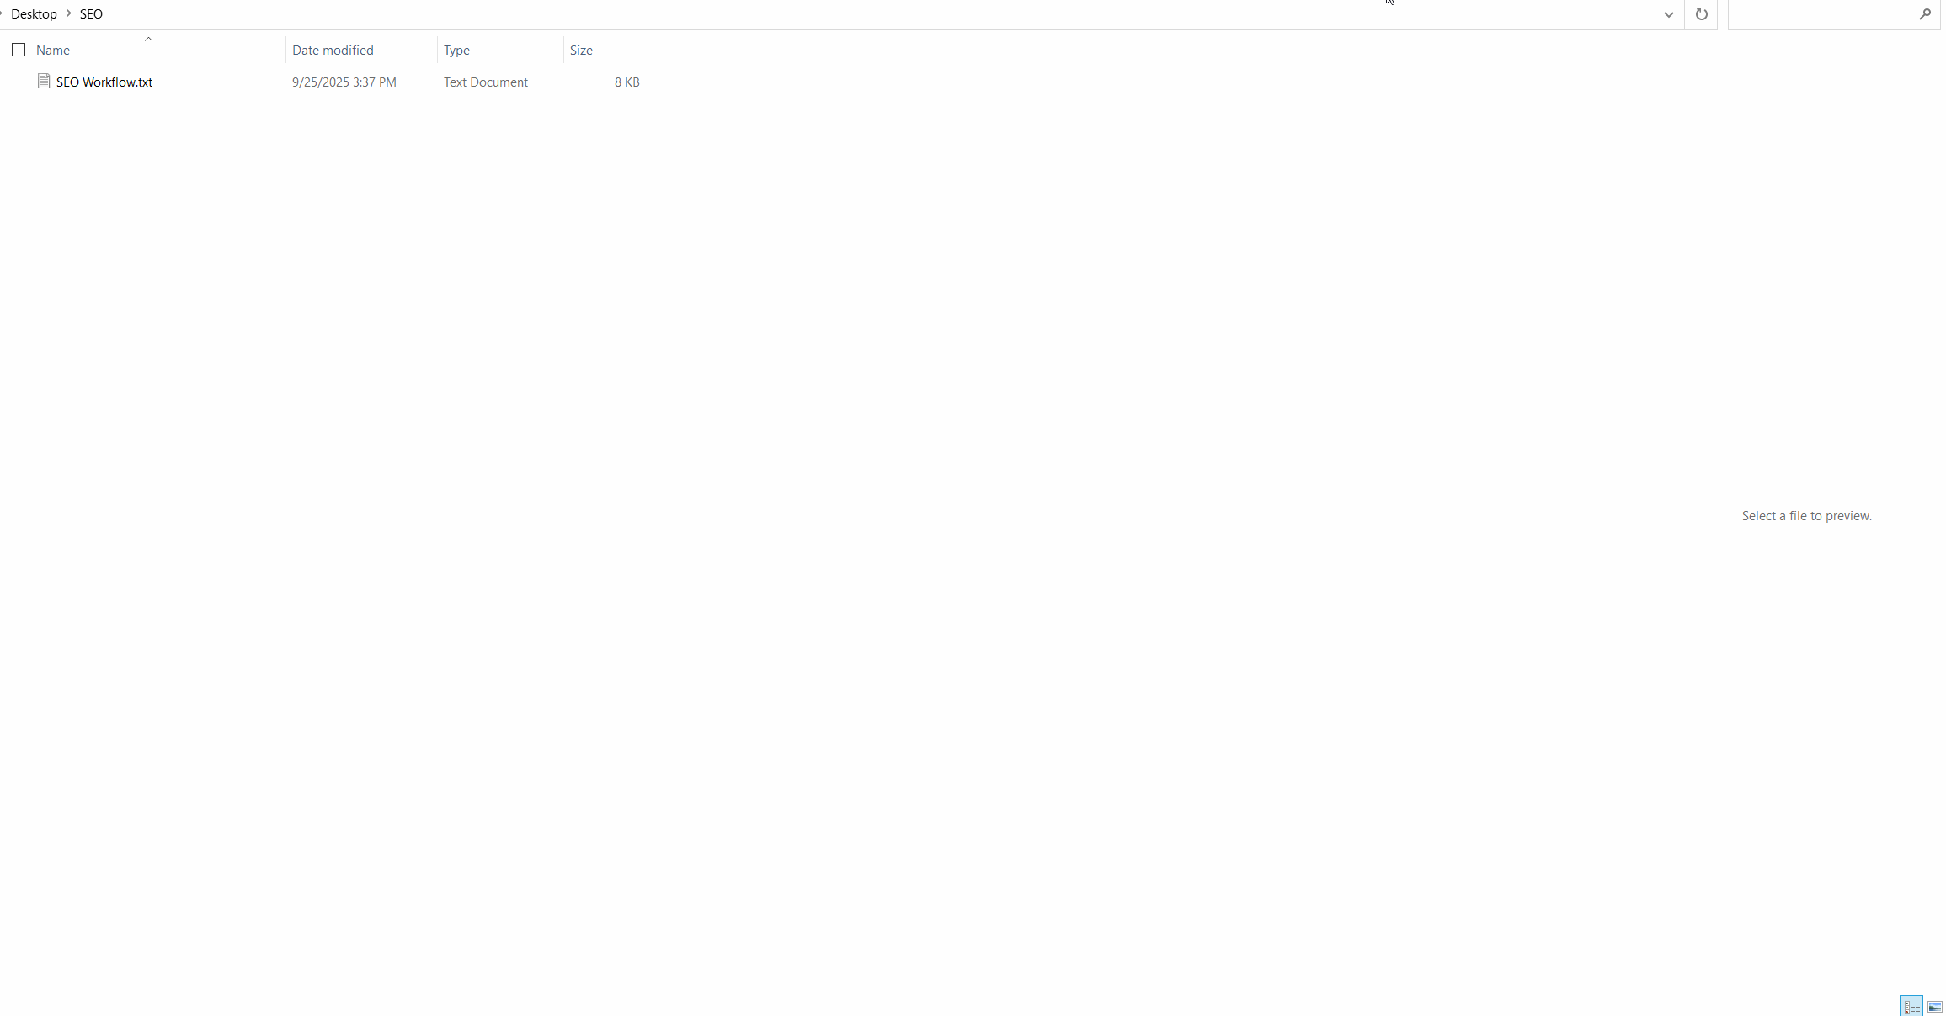This screenshot has width=1946, height=1016.
Task: Switch to details view icon
Action: tap(1911, 1006)
